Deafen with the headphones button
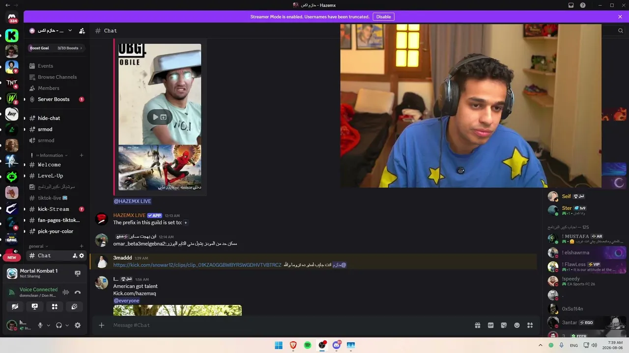The image size is (629, 353). tap(59, 325)
